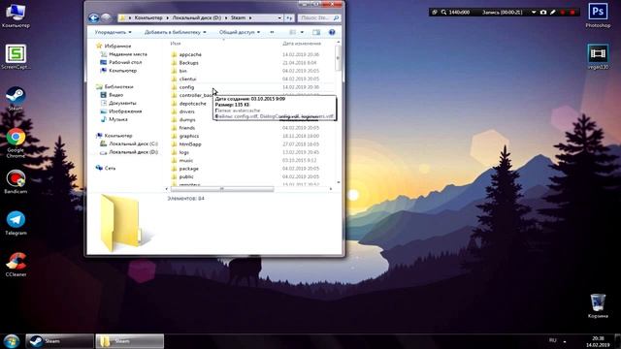The height and width of the screenshot is (349, 621).
Task: Select the appcache folder
Action: click(x=190, y=54)
